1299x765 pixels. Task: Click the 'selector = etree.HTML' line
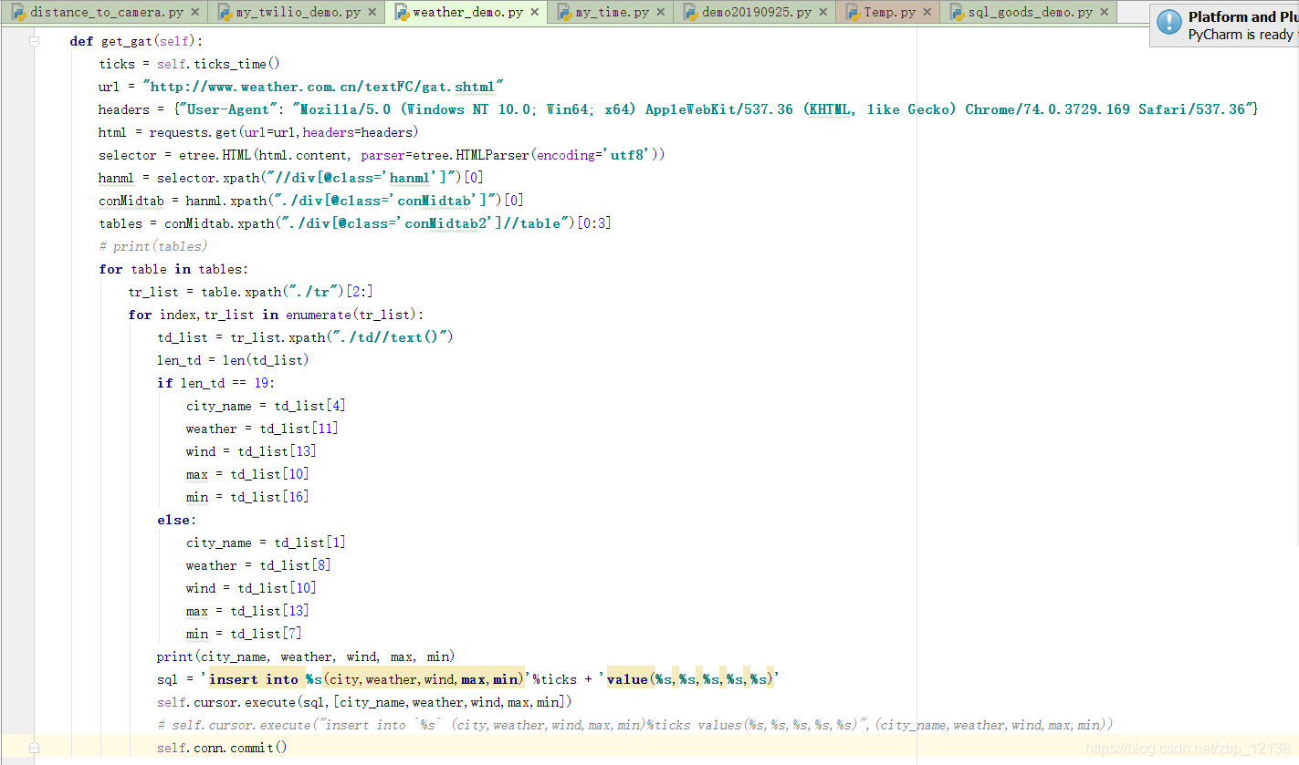382,155
